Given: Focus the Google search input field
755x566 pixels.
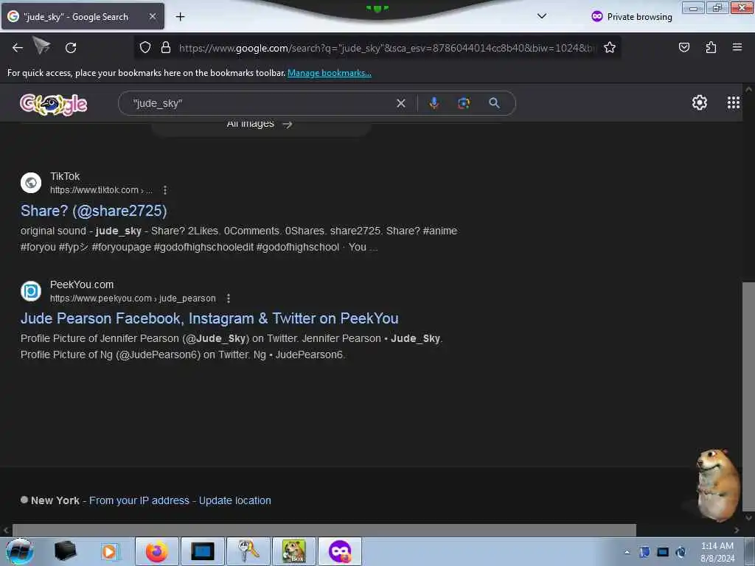Looking at the screenshot, I should click(262, 103).
